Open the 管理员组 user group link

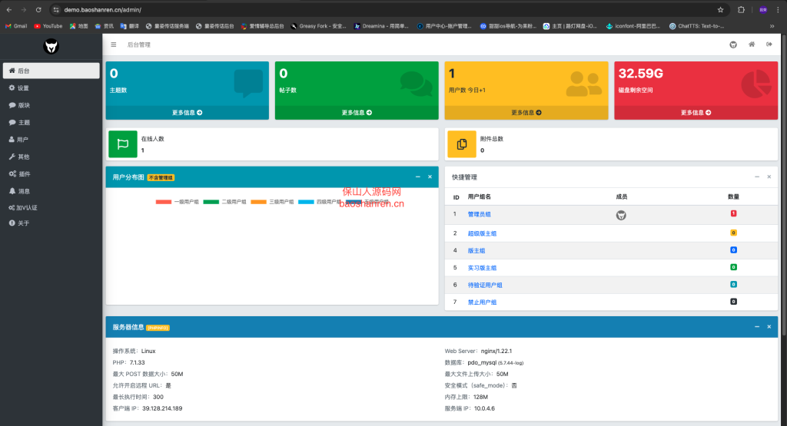(x=480, y=214)
